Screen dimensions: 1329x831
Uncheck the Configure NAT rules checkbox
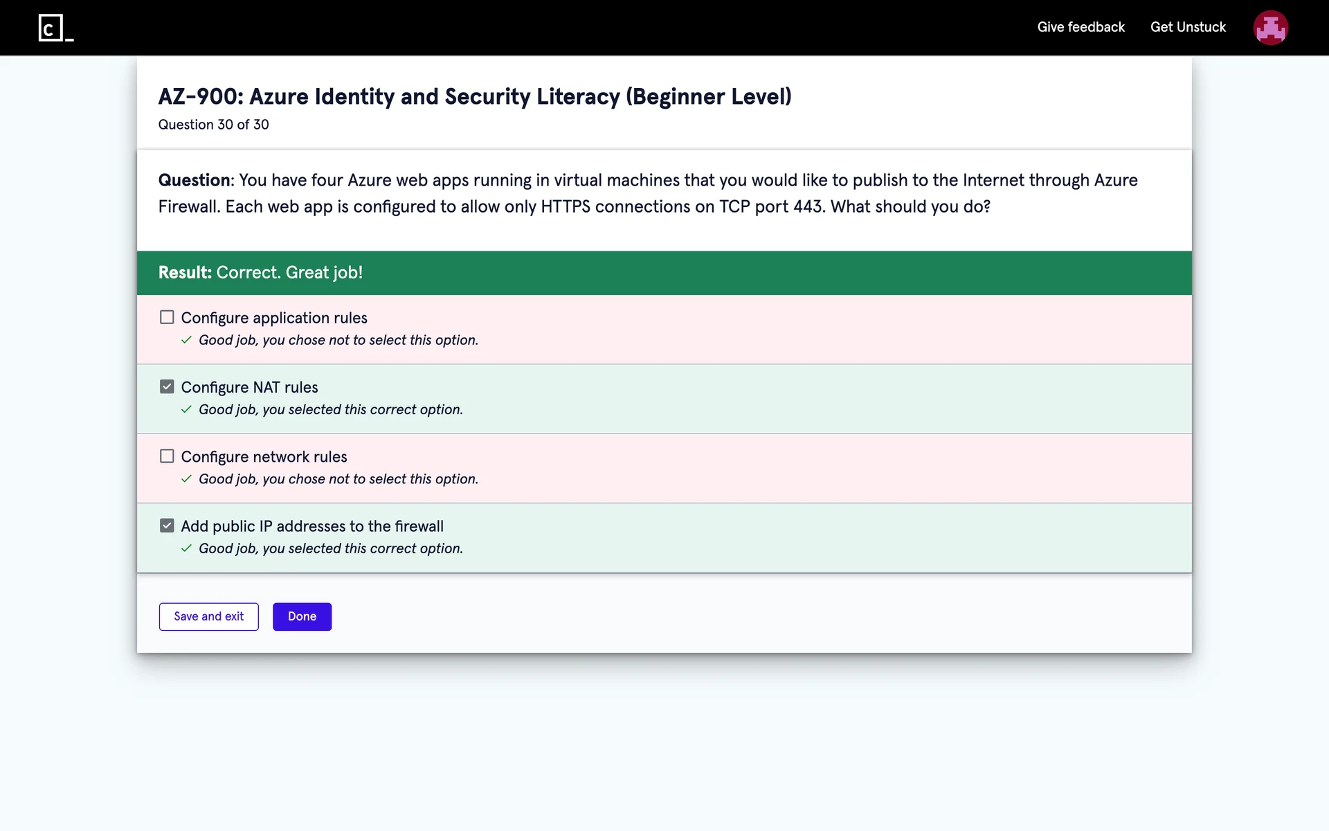pos(167,386)
